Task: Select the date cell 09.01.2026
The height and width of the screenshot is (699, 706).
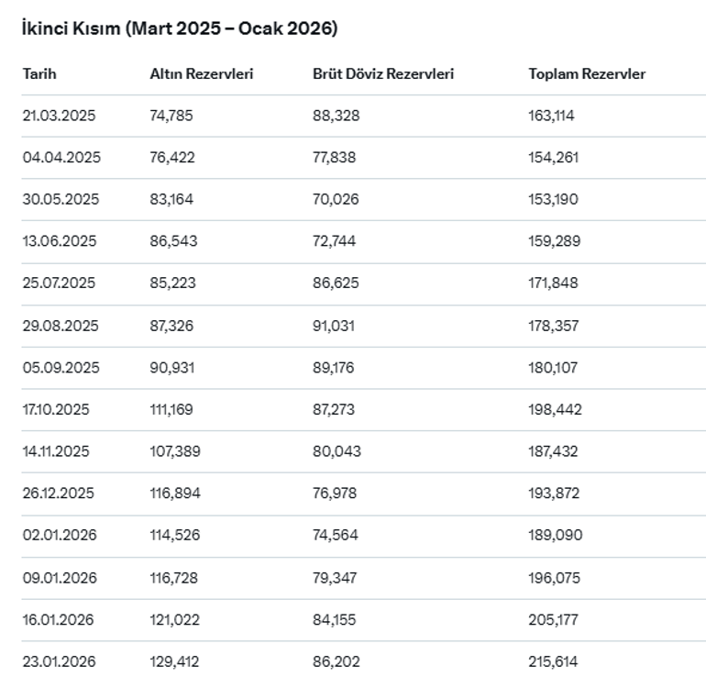Action: coord(60,578)
